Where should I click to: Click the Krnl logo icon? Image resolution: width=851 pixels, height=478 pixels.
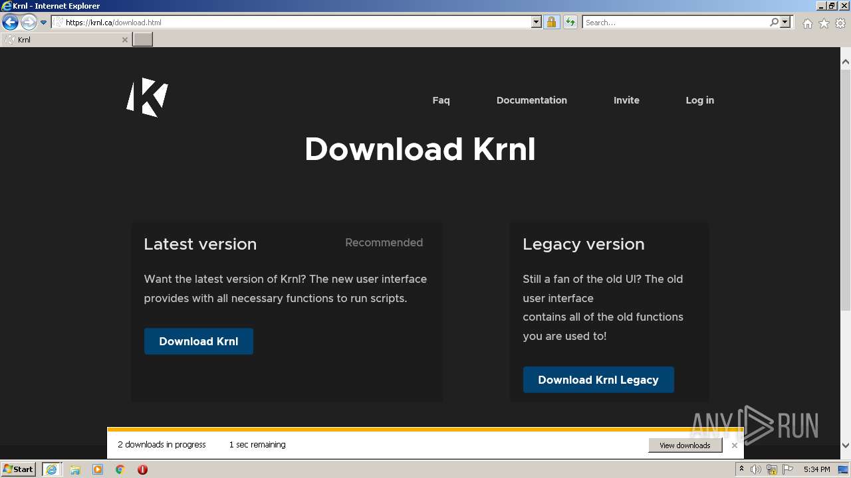click(147, 98)
